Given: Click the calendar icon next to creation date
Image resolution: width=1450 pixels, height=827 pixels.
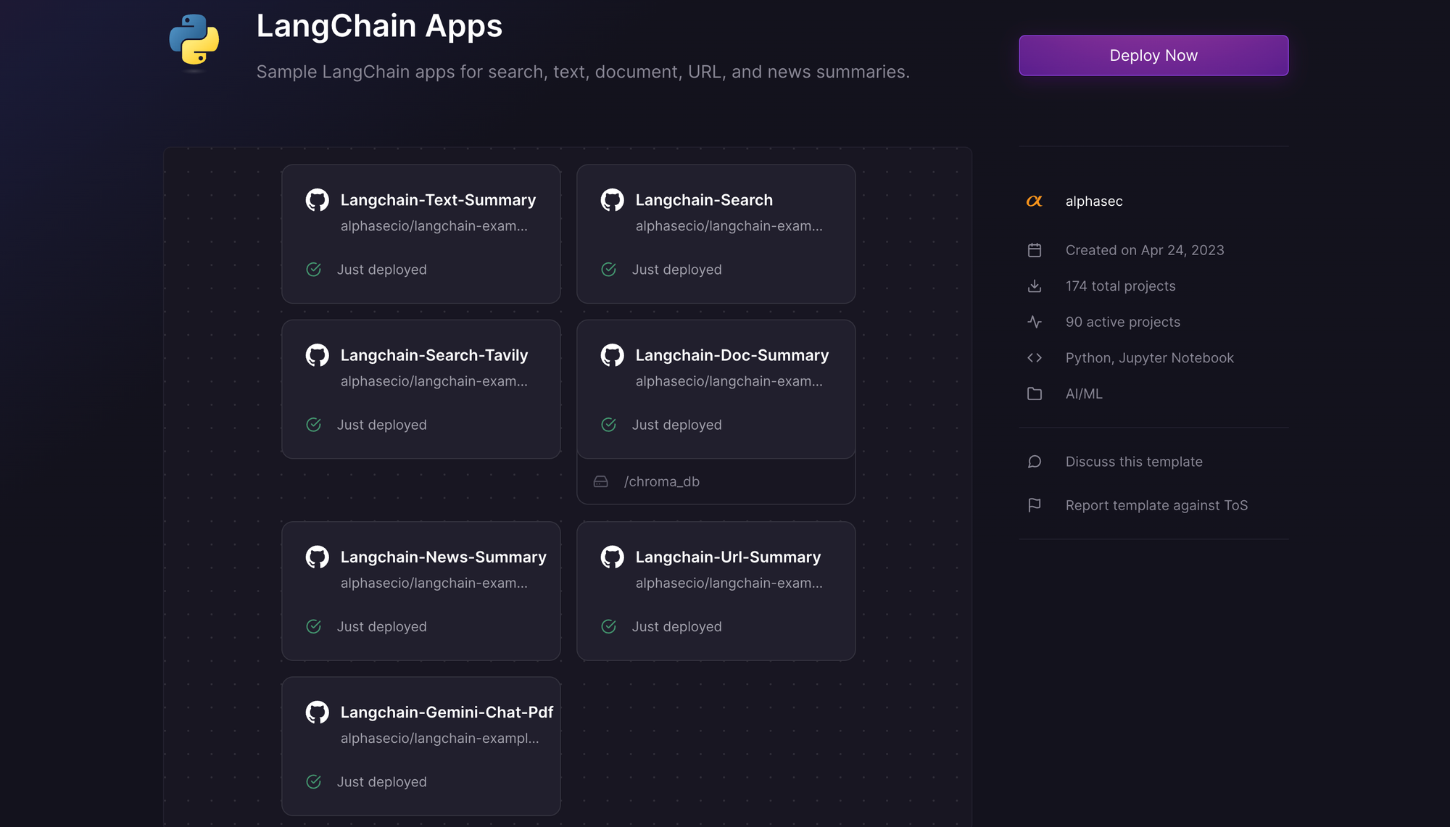Looking at the screenshot, I should (x=1035, y=249).
